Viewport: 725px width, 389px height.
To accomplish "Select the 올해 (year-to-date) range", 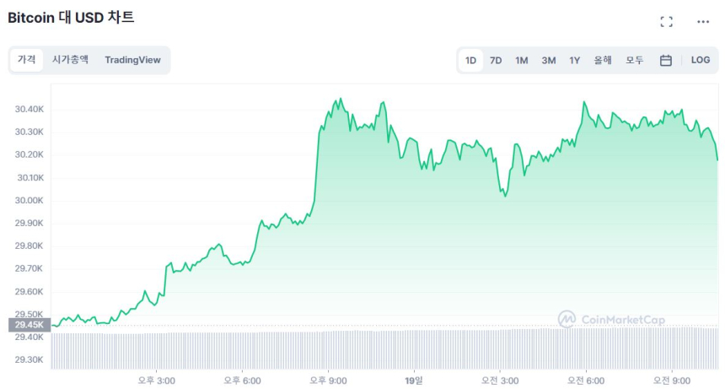I will click(x=602, y=60).
